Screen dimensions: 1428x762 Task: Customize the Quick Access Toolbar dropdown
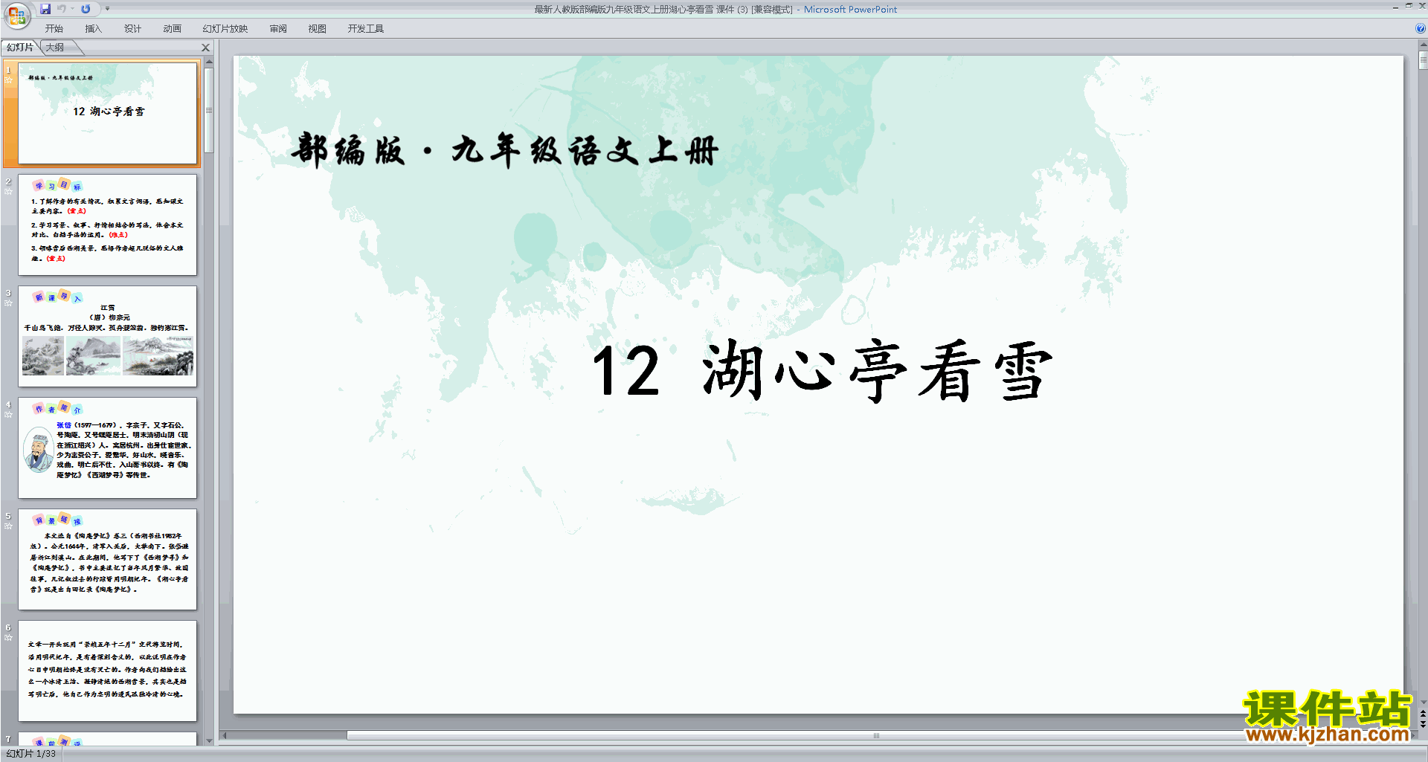[107, 9]
